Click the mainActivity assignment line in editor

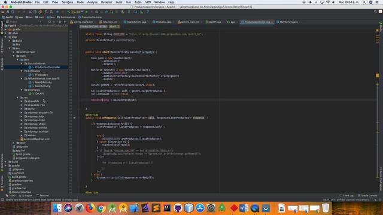point(114,100)
